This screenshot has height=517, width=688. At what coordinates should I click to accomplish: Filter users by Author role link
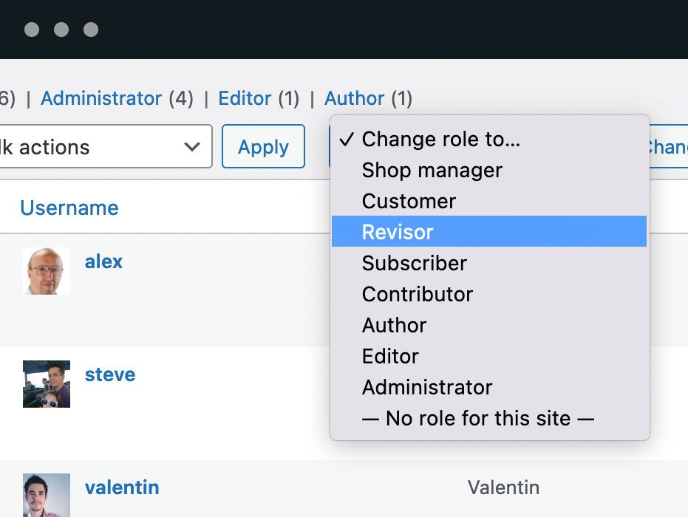click(355, 98)
